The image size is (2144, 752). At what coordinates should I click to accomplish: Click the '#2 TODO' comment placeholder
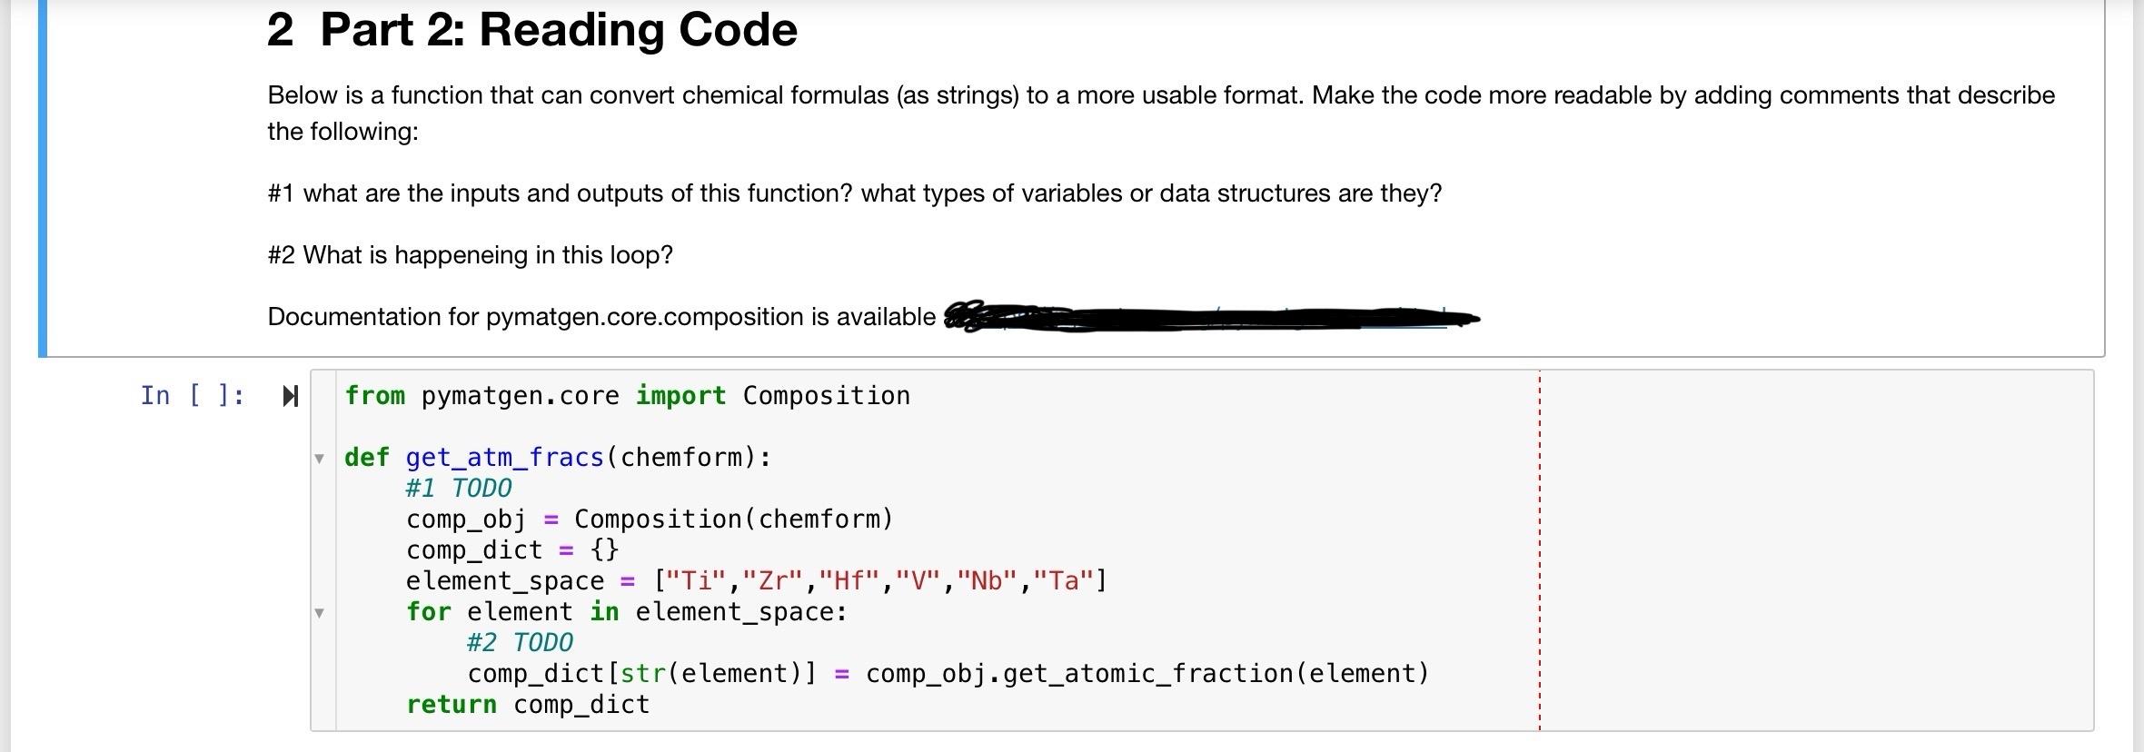tap(519, 642)
